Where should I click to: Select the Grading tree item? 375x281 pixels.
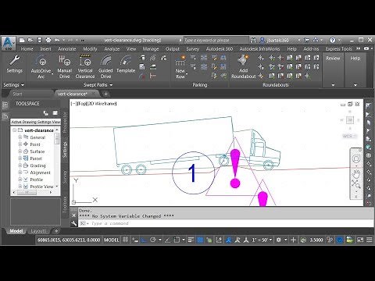pos(37,165)
